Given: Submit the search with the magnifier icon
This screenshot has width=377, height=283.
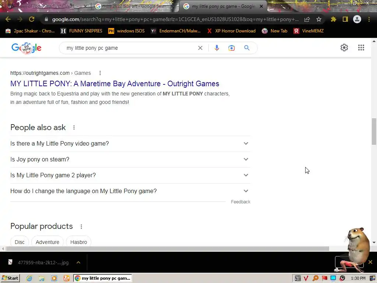Looking at the screenshot, I should (x=247, y=48).
